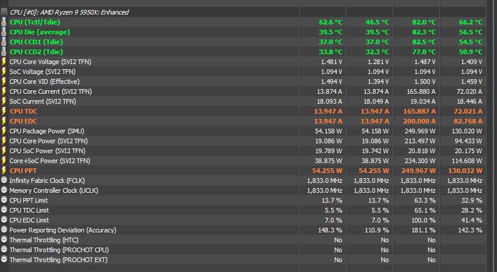Click round icon beside Infinity Fabric Clock

tap(4, 181)
